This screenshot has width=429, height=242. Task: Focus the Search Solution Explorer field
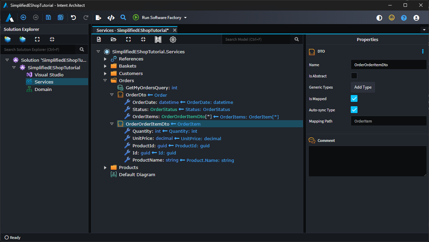click(x=38, y=50)
